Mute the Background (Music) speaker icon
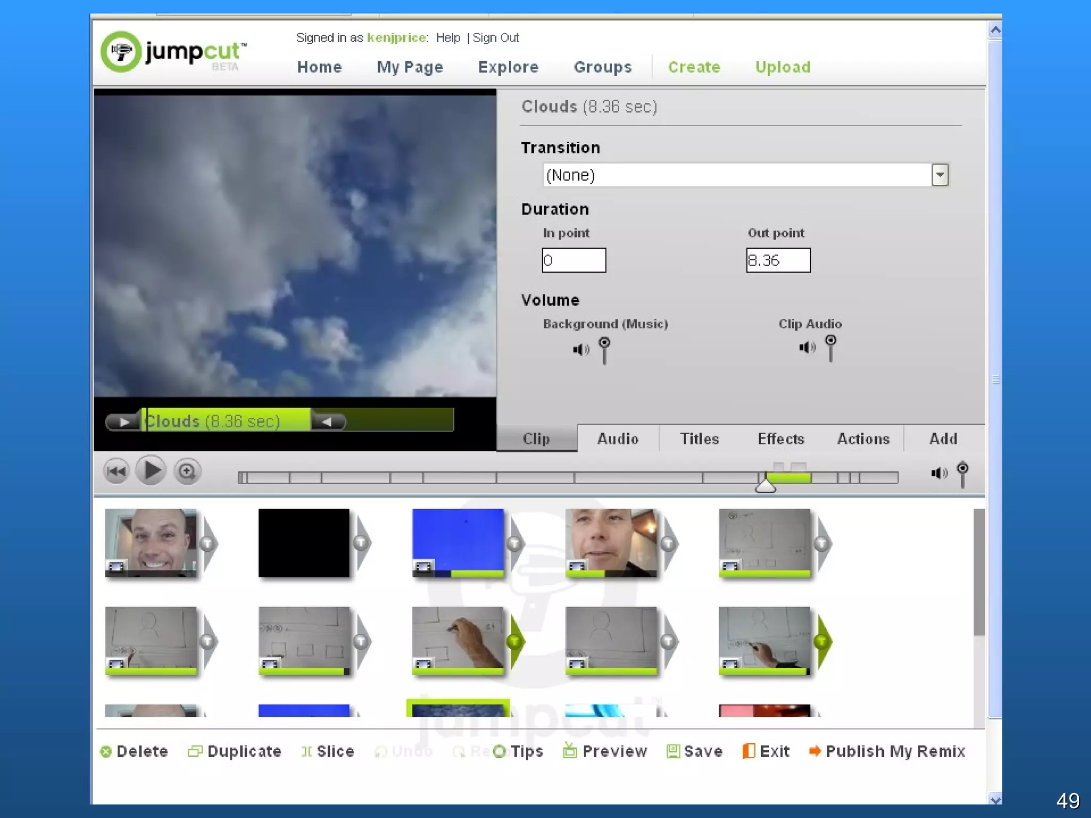This screenshot has width=1091, height=818. (580, 349)
